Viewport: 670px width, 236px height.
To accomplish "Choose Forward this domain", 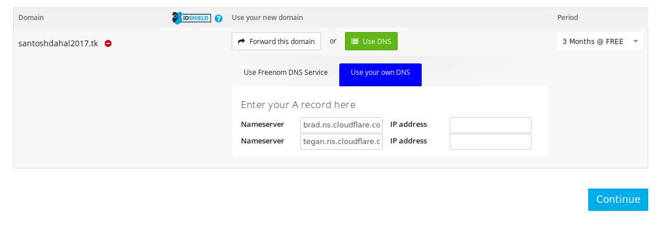I will tap(276, 41).
